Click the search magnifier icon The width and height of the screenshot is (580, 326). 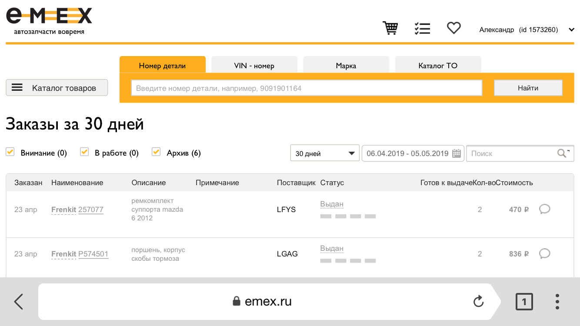[562, 153]
